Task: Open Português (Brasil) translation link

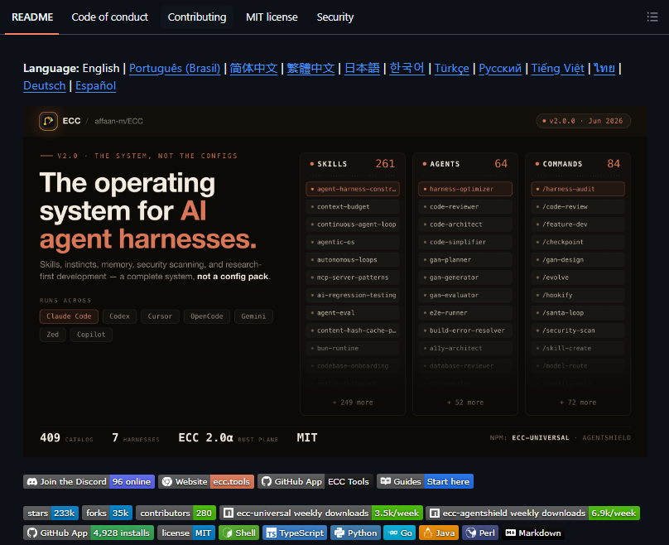Action: 175,68
